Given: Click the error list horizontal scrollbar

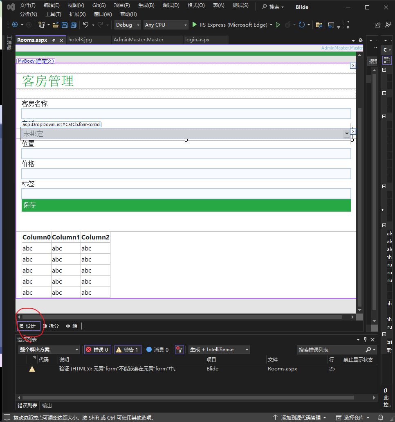Looking at the screenshot, I should [x=188, y=397].
